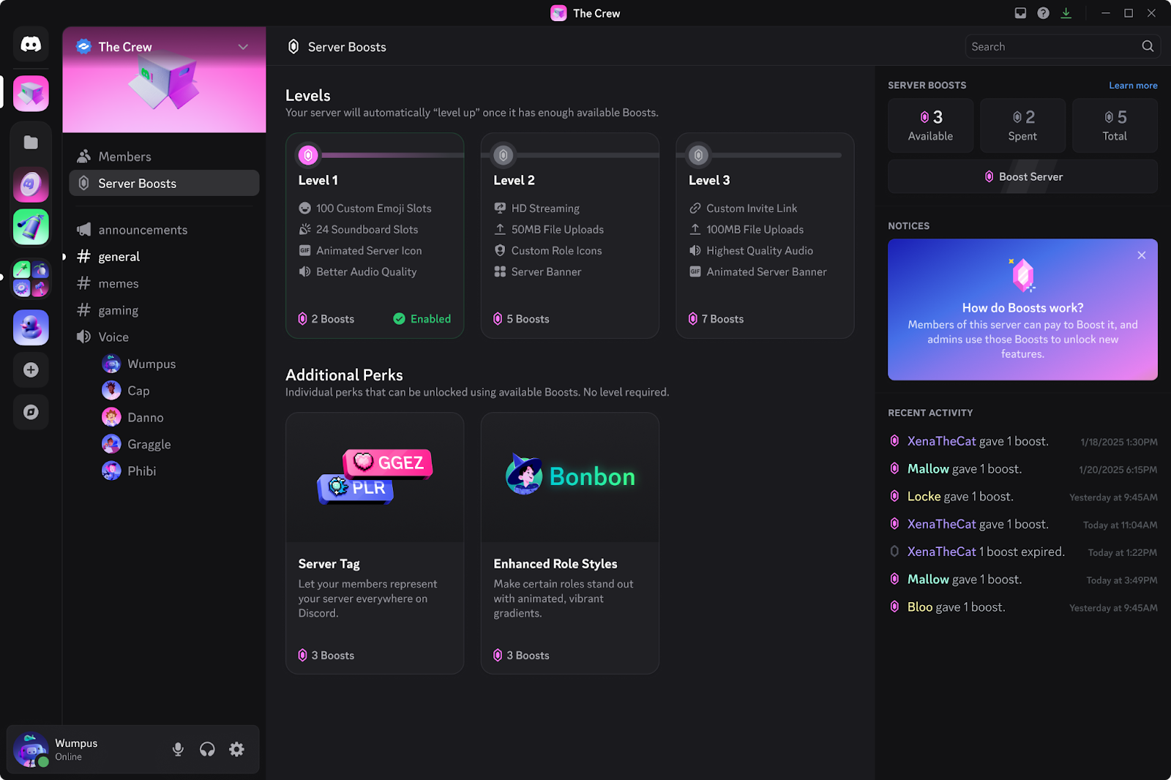Click Level 1 boost progress marker
Image resolution: width=1171 pixels, height=780 pixels.
pos(308,155)
